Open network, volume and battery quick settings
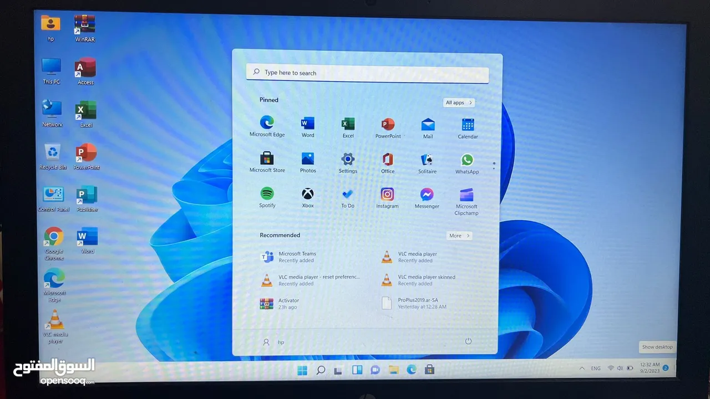The image size is (710, 399). [620, 368]
